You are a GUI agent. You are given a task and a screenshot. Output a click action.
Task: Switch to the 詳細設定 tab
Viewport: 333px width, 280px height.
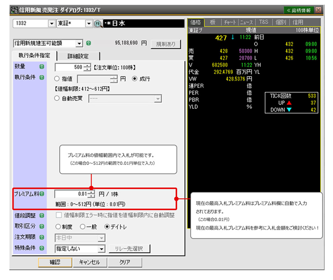(78, 56)
